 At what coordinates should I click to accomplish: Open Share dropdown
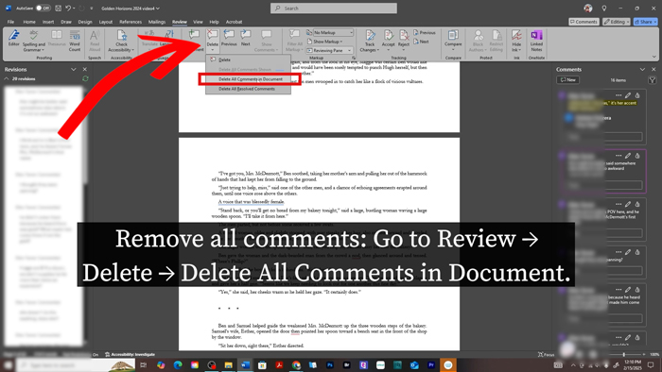pos(646,22)
